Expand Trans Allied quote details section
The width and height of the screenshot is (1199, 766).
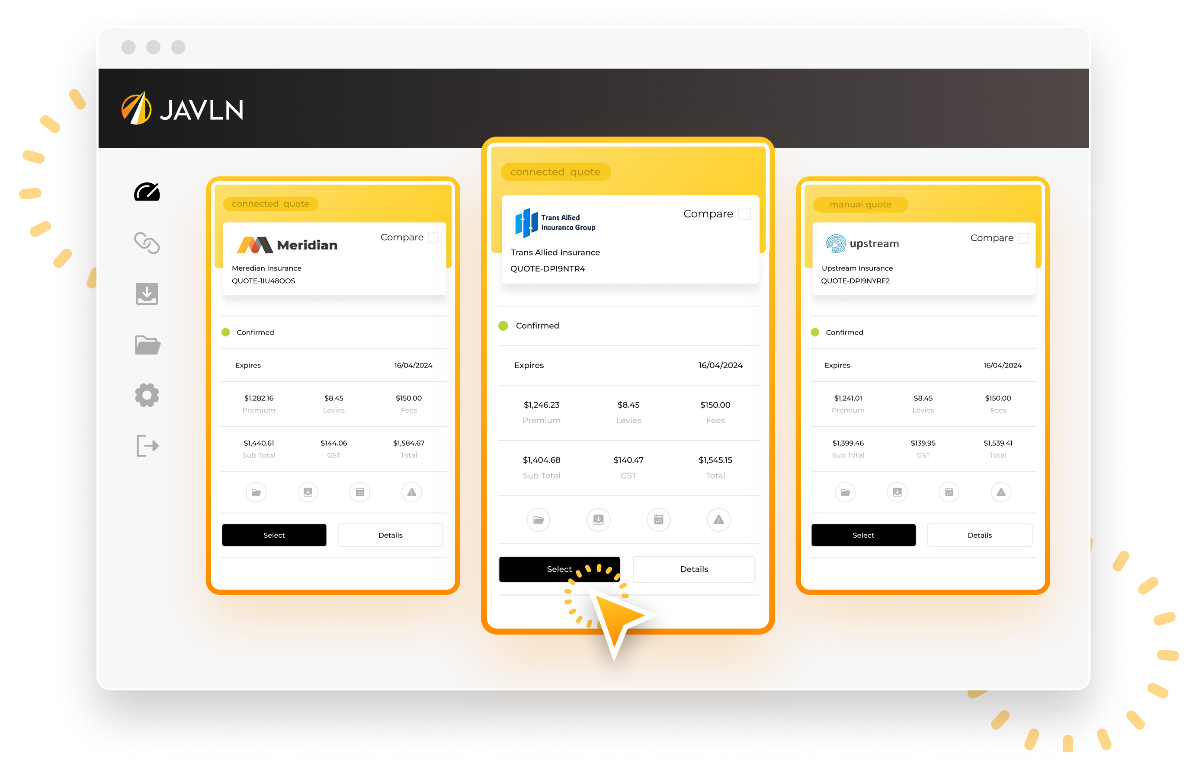click(695, 568)
